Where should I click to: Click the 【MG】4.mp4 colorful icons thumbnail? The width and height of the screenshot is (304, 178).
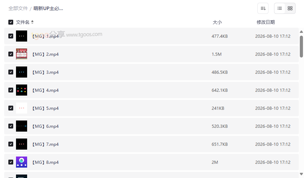(x=22, y=90)
